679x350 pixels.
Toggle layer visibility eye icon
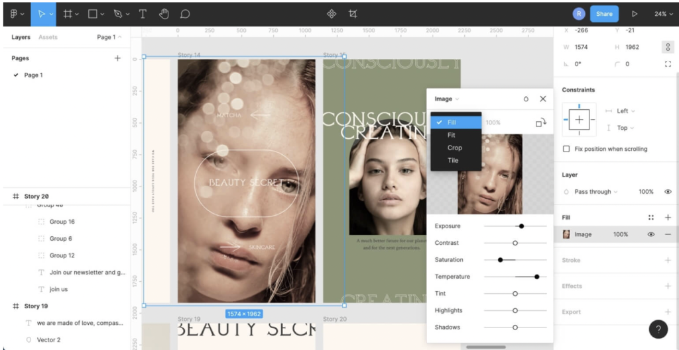[x=668, y=191]
